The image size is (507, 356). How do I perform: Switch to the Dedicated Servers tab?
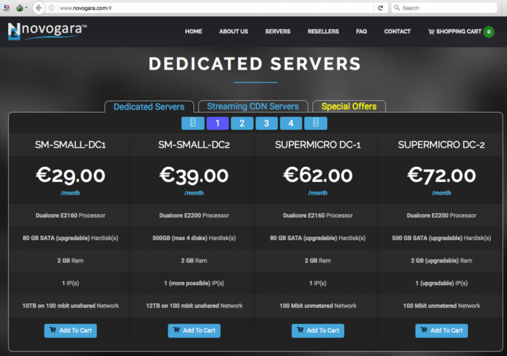[x=149, y=106]
